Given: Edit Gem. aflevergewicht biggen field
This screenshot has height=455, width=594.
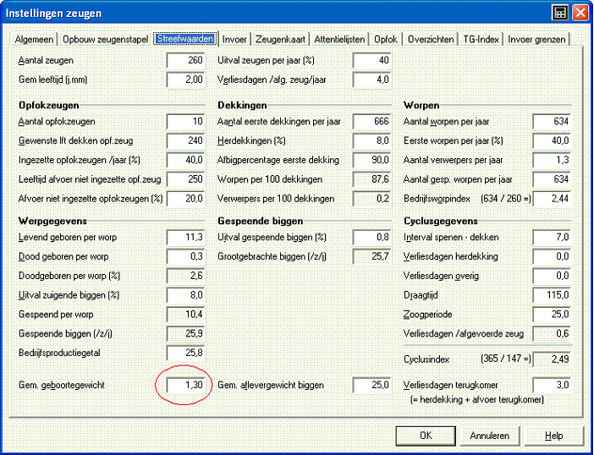Looking at the screenshot, I should (x=372, y=386).
